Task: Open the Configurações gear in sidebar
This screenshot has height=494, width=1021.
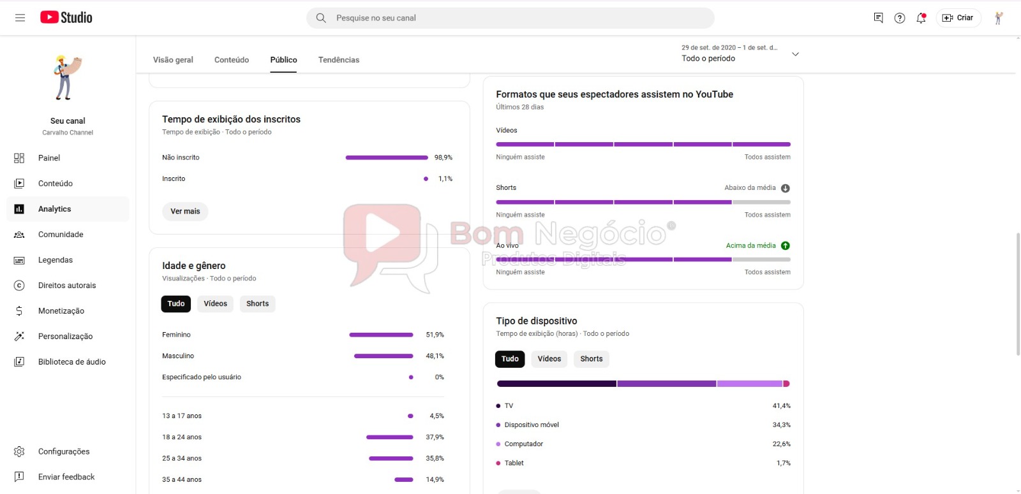Action: click(x=19, y=451)
